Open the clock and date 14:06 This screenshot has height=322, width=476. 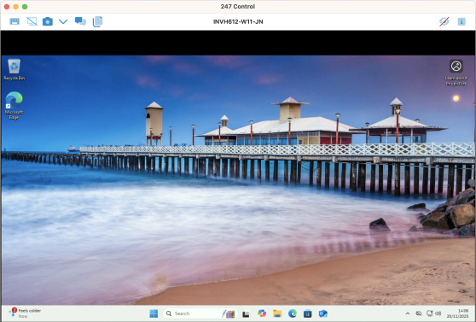(x=457, y=313)
